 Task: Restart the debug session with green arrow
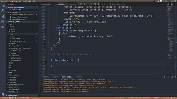95,4
